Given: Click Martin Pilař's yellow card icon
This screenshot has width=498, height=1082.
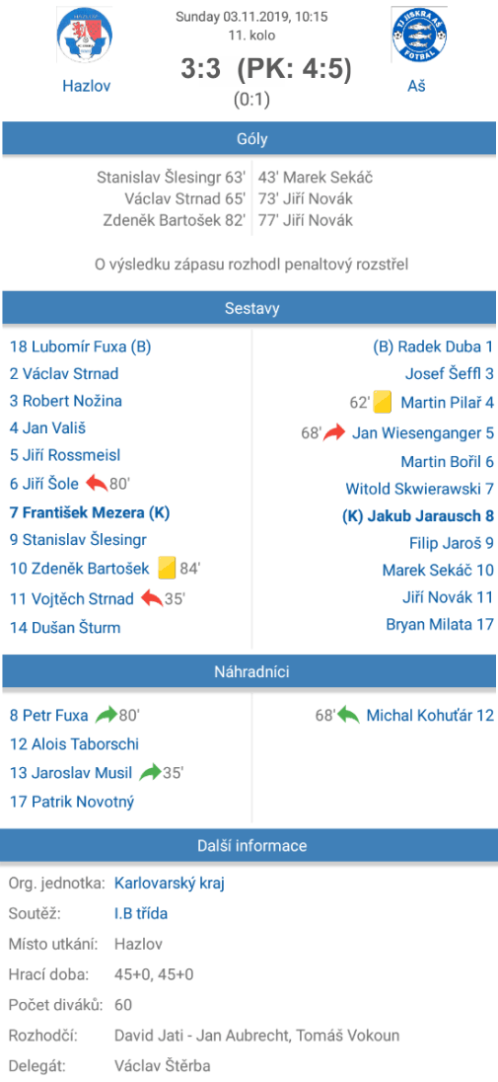Looking at the screenshot, I should [383, 403].
